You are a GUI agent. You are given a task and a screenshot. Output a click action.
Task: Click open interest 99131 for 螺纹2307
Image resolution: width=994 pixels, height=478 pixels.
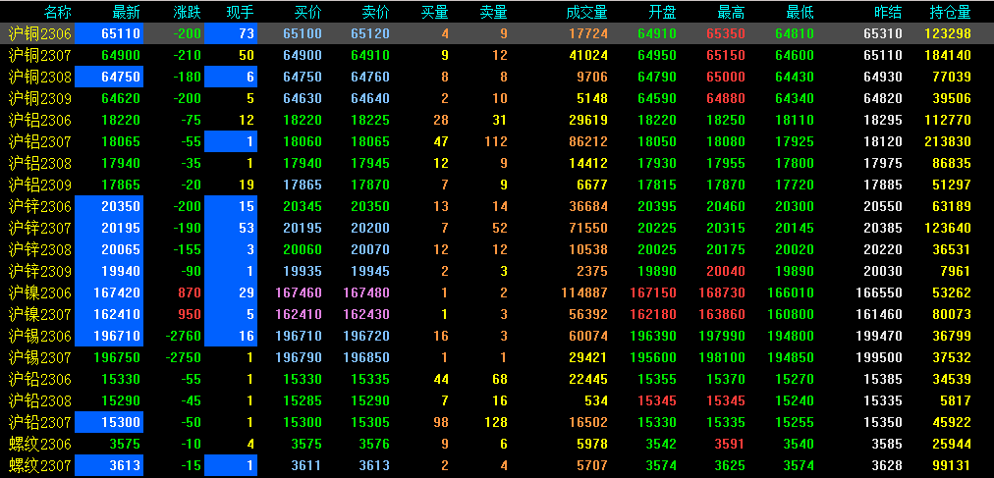[952, 466]
